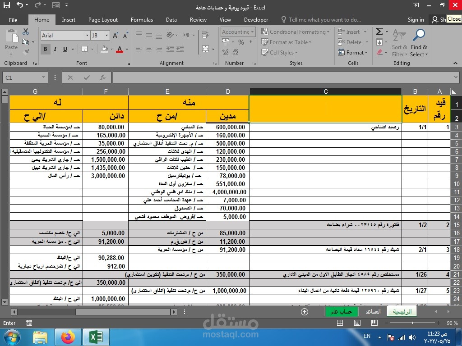Click the Tell me what you want search box

click(321, 20)
